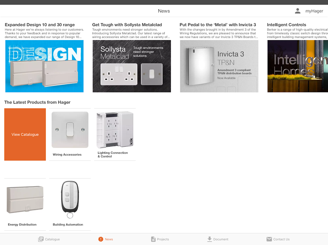This screenshot has width=328, height=245.
Task: Switch to the Catalogue tab label
Action: (x=52, y=239)
